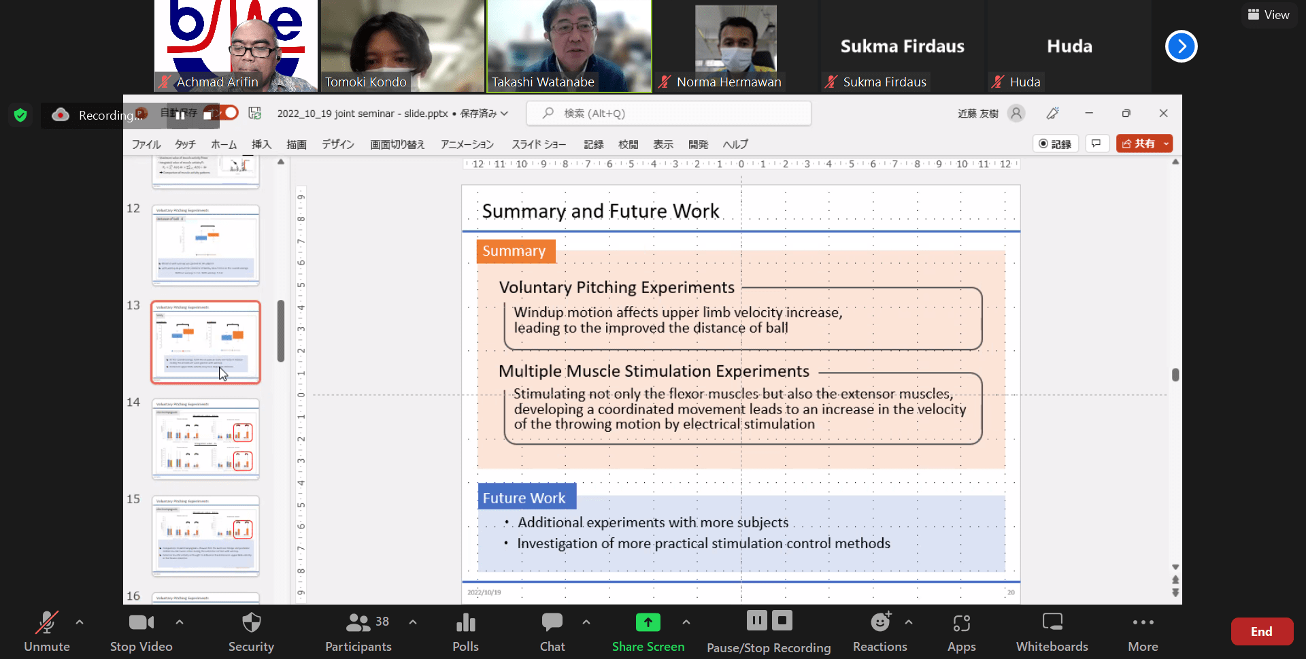Viewport: 1306px width, 659px height.
Task: Expand video options arrow beside Stop Video
Action: (x=180, y=622)
